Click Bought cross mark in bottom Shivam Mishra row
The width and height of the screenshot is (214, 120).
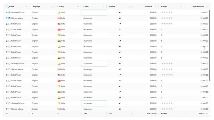[120, 109]
